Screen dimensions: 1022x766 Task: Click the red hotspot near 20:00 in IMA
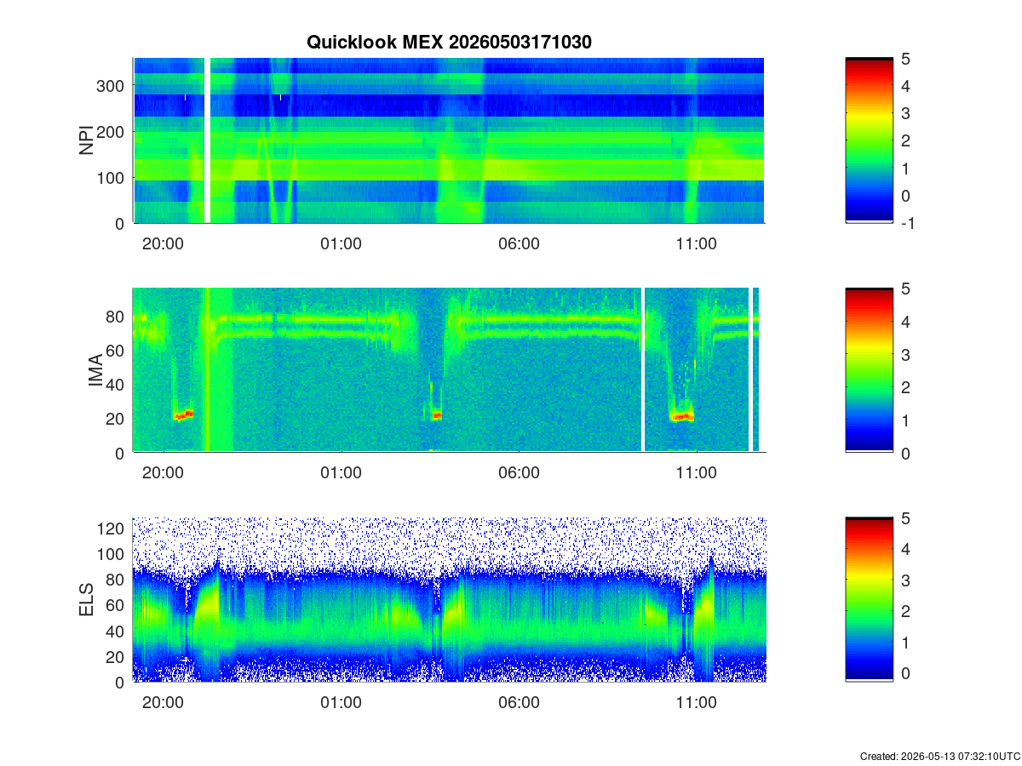(184, 415)
